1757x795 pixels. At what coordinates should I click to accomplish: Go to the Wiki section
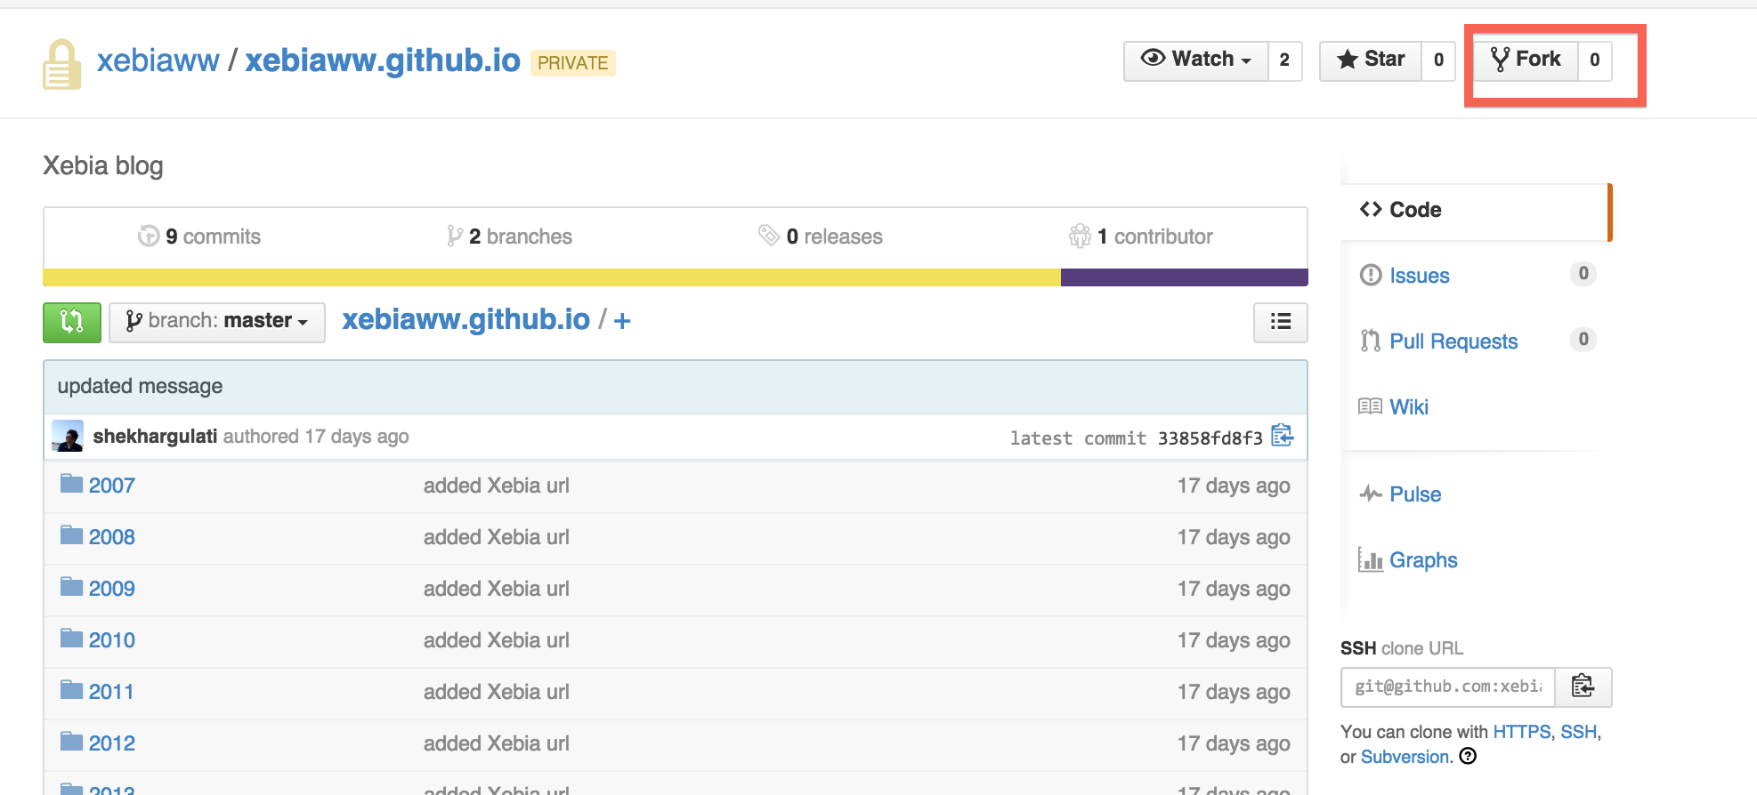[1408, 407]
